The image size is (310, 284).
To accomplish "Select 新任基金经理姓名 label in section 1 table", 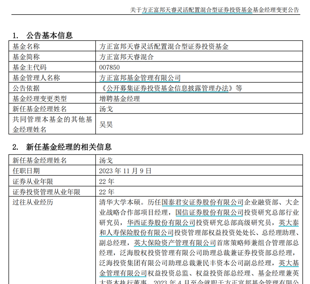I will click(52, 109).
